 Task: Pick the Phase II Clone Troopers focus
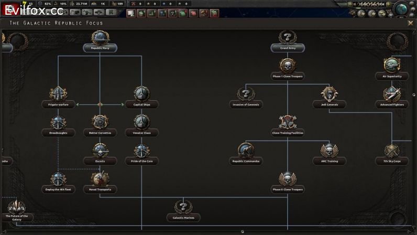click(287, 179)
